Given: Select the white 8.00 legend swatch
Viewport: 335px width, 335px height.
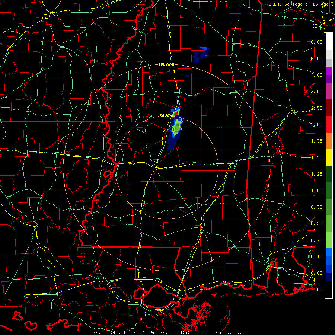Looking at the screenshot, I should pyautogui.click(x=329, y=42).
